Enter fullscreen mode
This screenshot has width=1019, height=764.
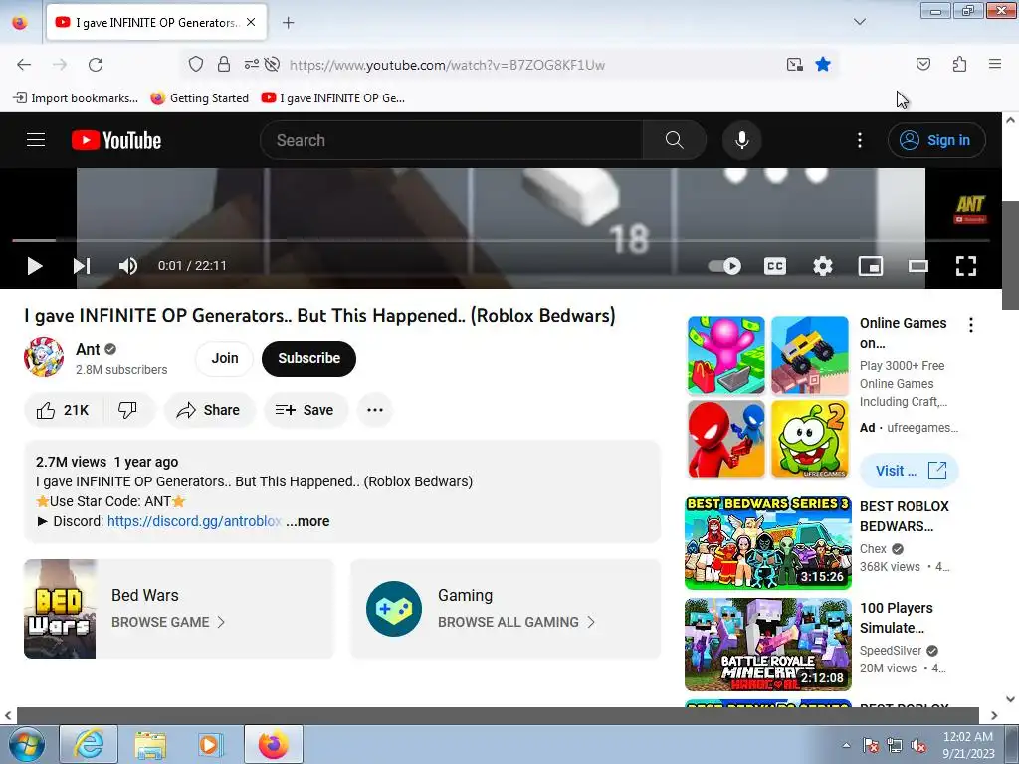966,265
